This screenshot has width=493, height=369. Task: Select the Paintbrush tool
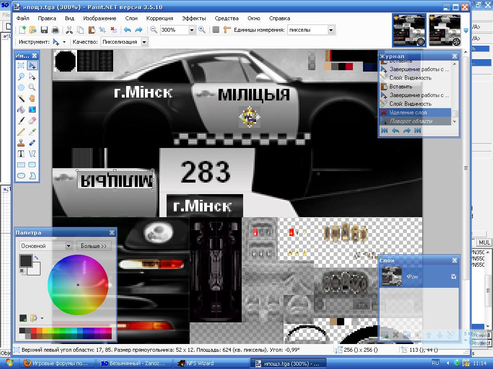21,121
